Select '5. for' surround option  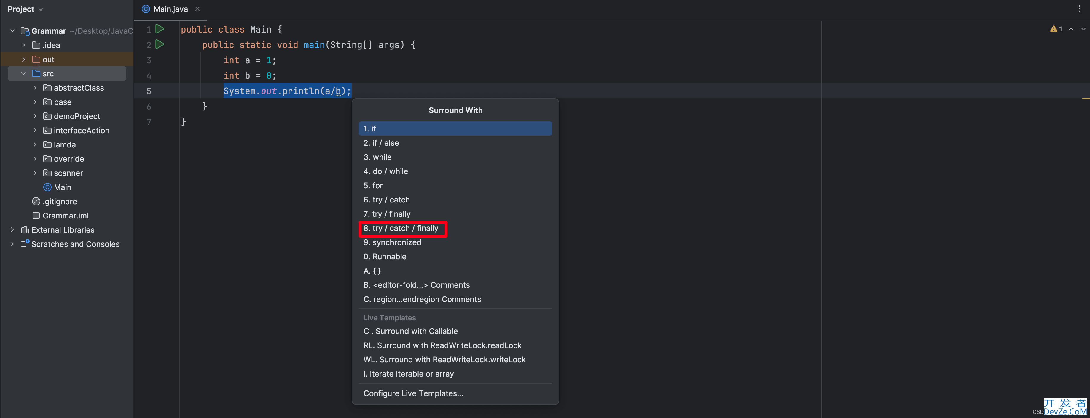coord(455,186)
